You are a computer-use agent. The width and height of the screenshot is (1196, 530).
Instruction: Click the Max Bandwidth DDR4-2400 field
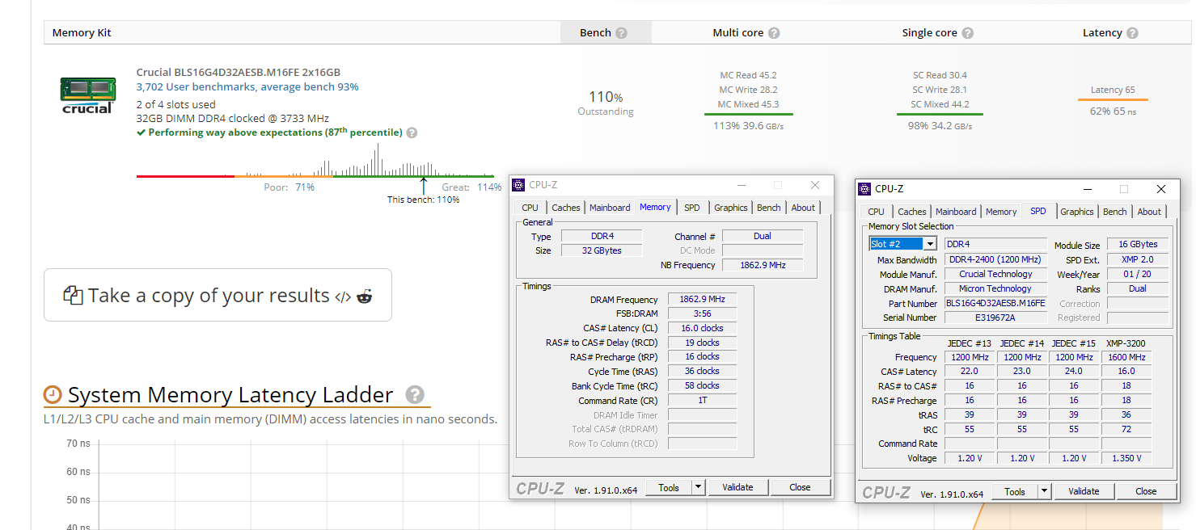995,259
